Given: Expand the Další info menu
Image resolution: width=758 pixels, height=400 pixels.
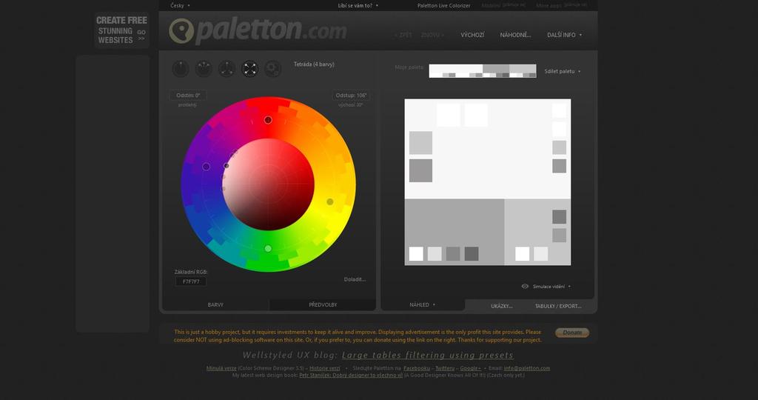Looking at the screenshot, I should pyautogui.click(x=565, y=35).
